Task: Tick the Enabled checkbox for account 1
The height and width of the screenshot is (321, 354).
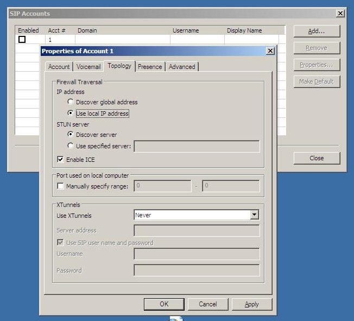Action: pyautogui.click(x=22, y=40)
